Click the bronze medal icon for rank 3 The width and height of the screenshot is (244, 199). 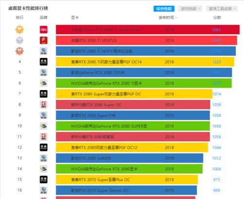click(20, 51)
